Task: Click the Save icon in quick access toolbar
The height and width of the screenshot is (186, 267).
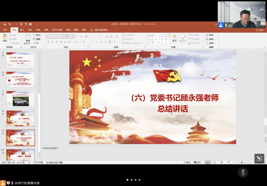Action: tap(5, 24)
